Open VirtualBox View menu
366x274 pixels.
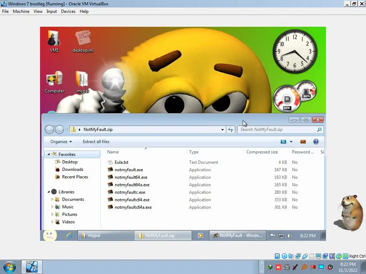[38, 11]
